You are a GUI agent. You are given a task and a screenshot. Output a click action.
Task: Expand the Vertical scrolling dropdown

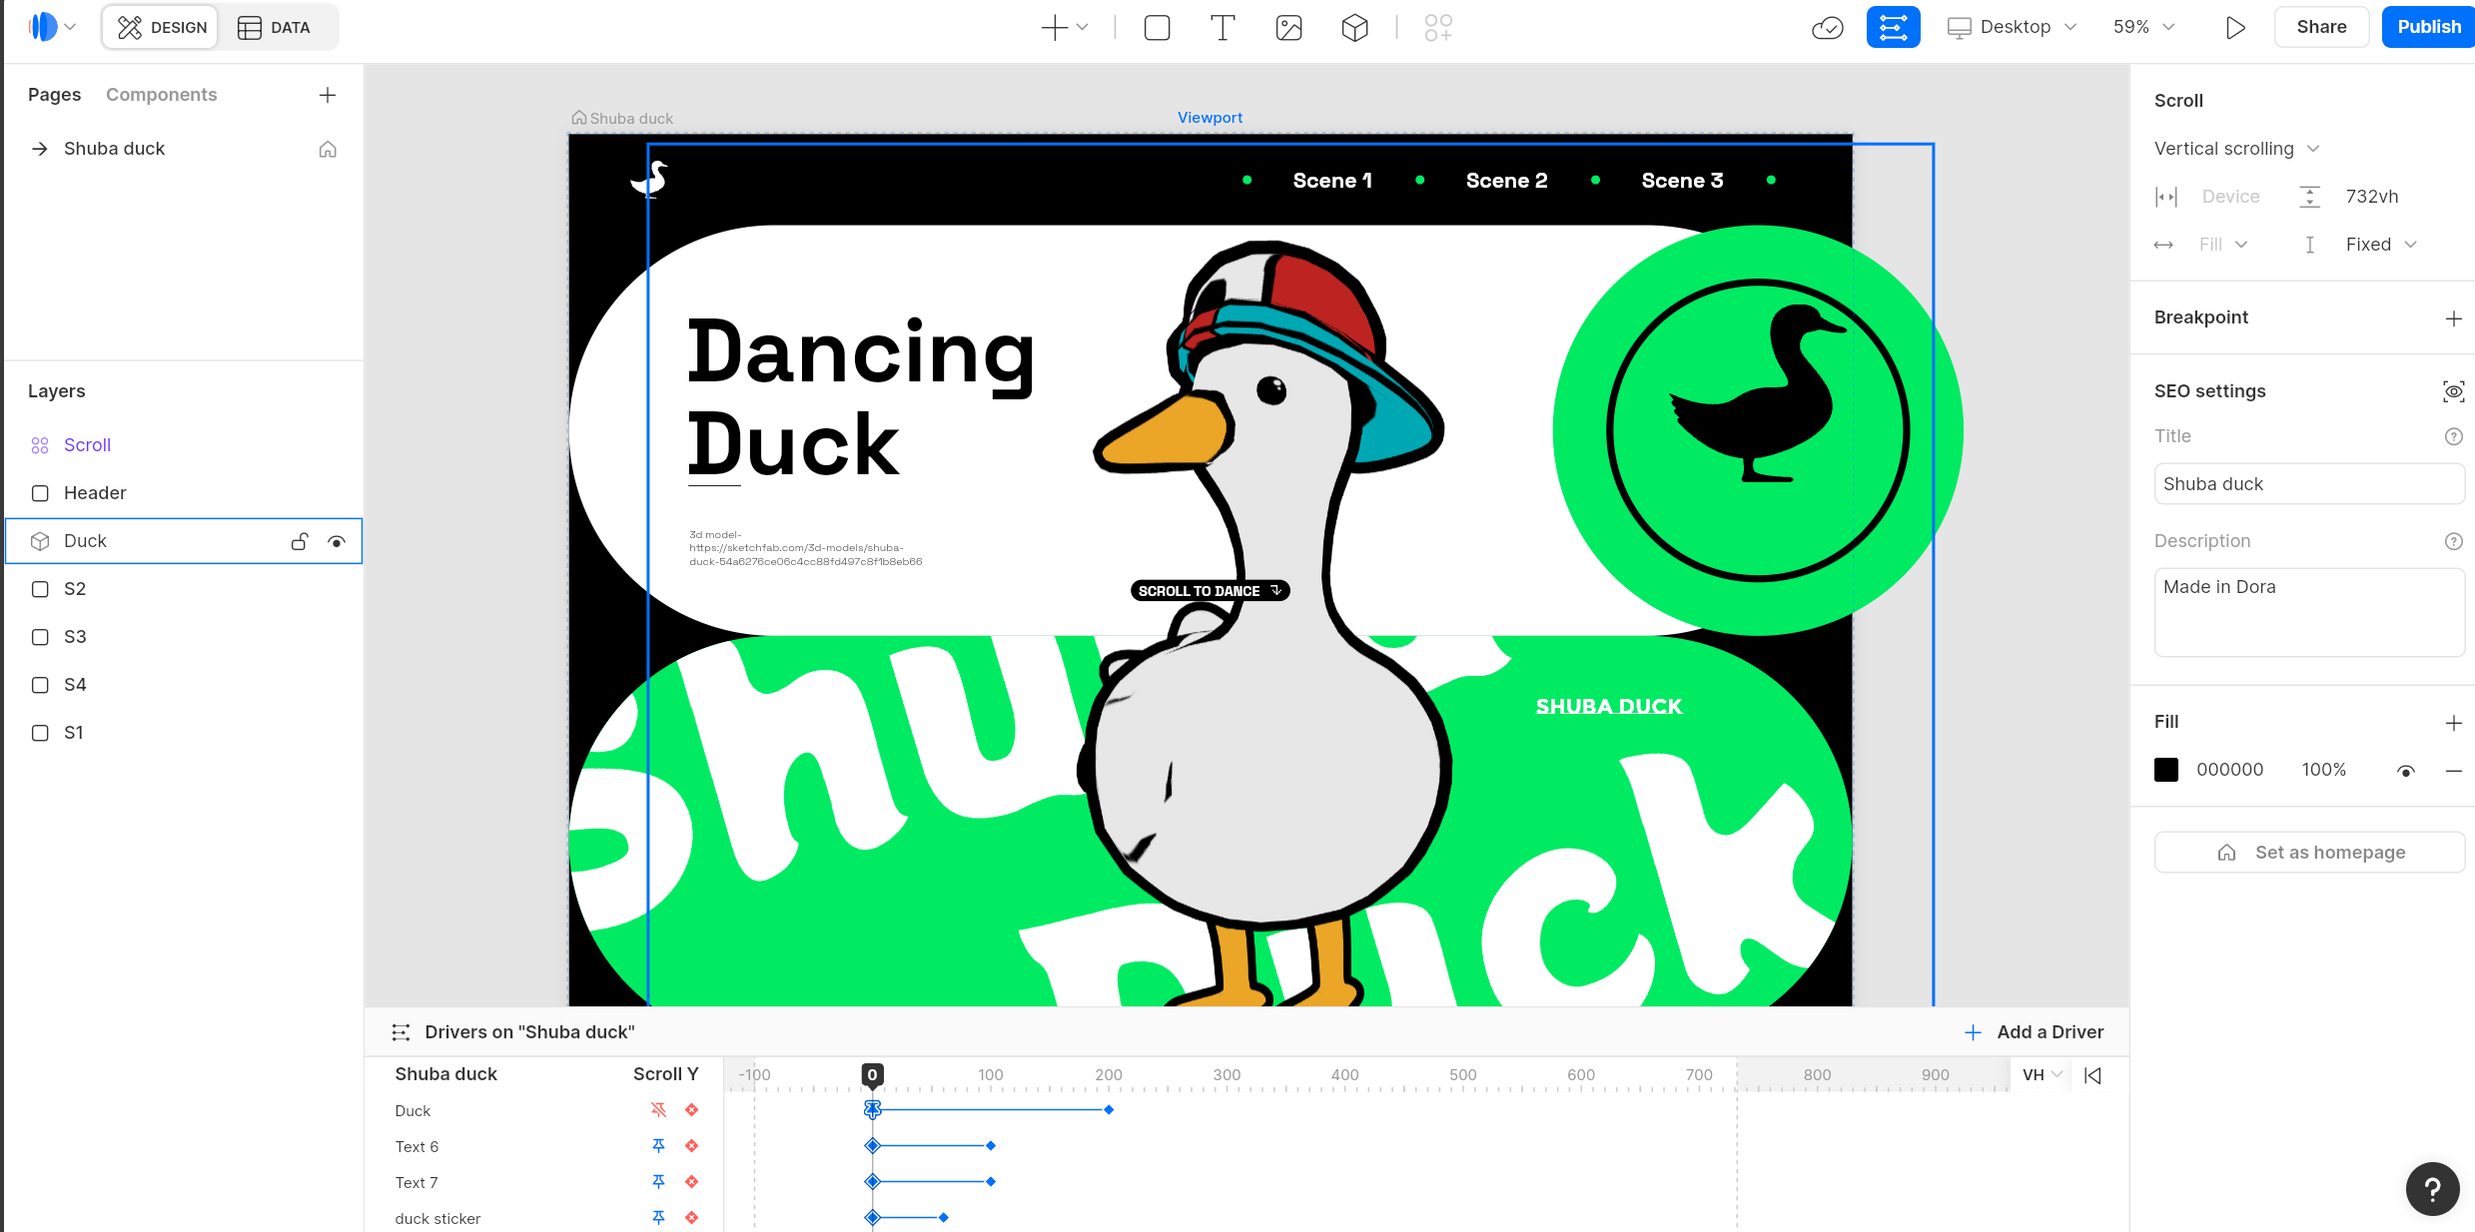click(2236, 149)
